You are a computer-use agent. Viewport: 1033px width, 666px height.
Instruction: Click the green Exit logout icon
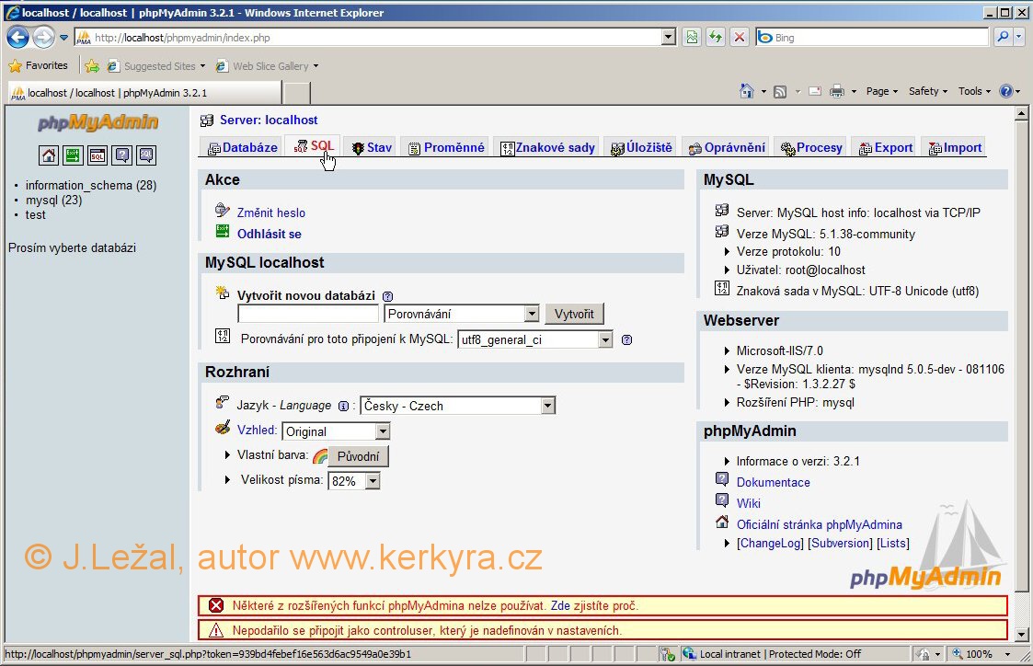[x=73, y=155]
